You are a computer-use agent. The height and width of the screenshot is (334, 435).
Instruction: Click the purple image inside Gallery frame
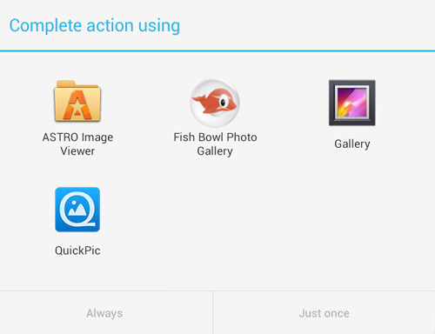351,103
